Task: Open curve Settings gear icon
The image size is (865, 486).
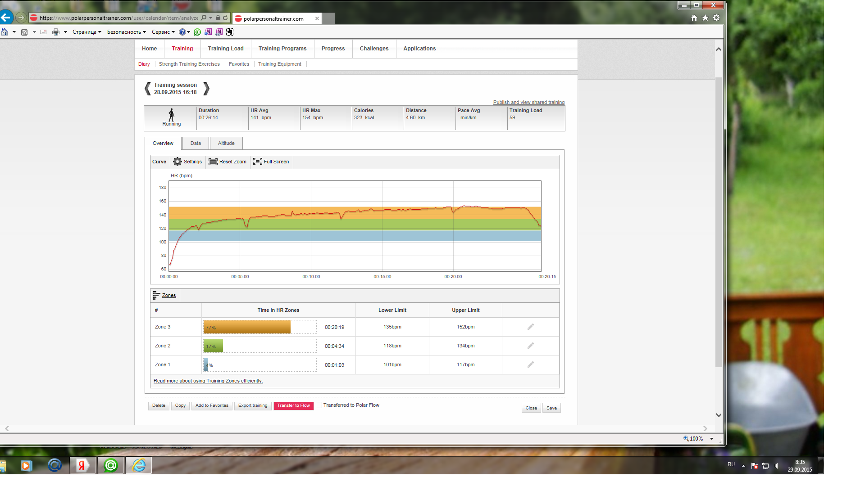Action: [x=178, y=162]
